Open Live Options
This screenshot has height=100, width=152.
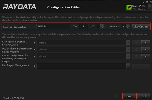pyautogui.click(x=141, y=27)
